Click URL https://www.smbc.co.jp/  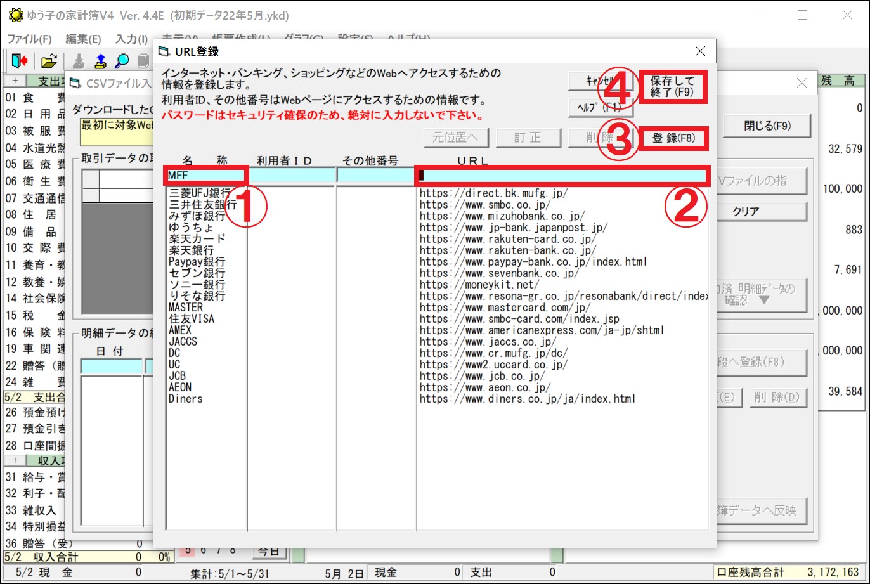click(x=485, y=205)
